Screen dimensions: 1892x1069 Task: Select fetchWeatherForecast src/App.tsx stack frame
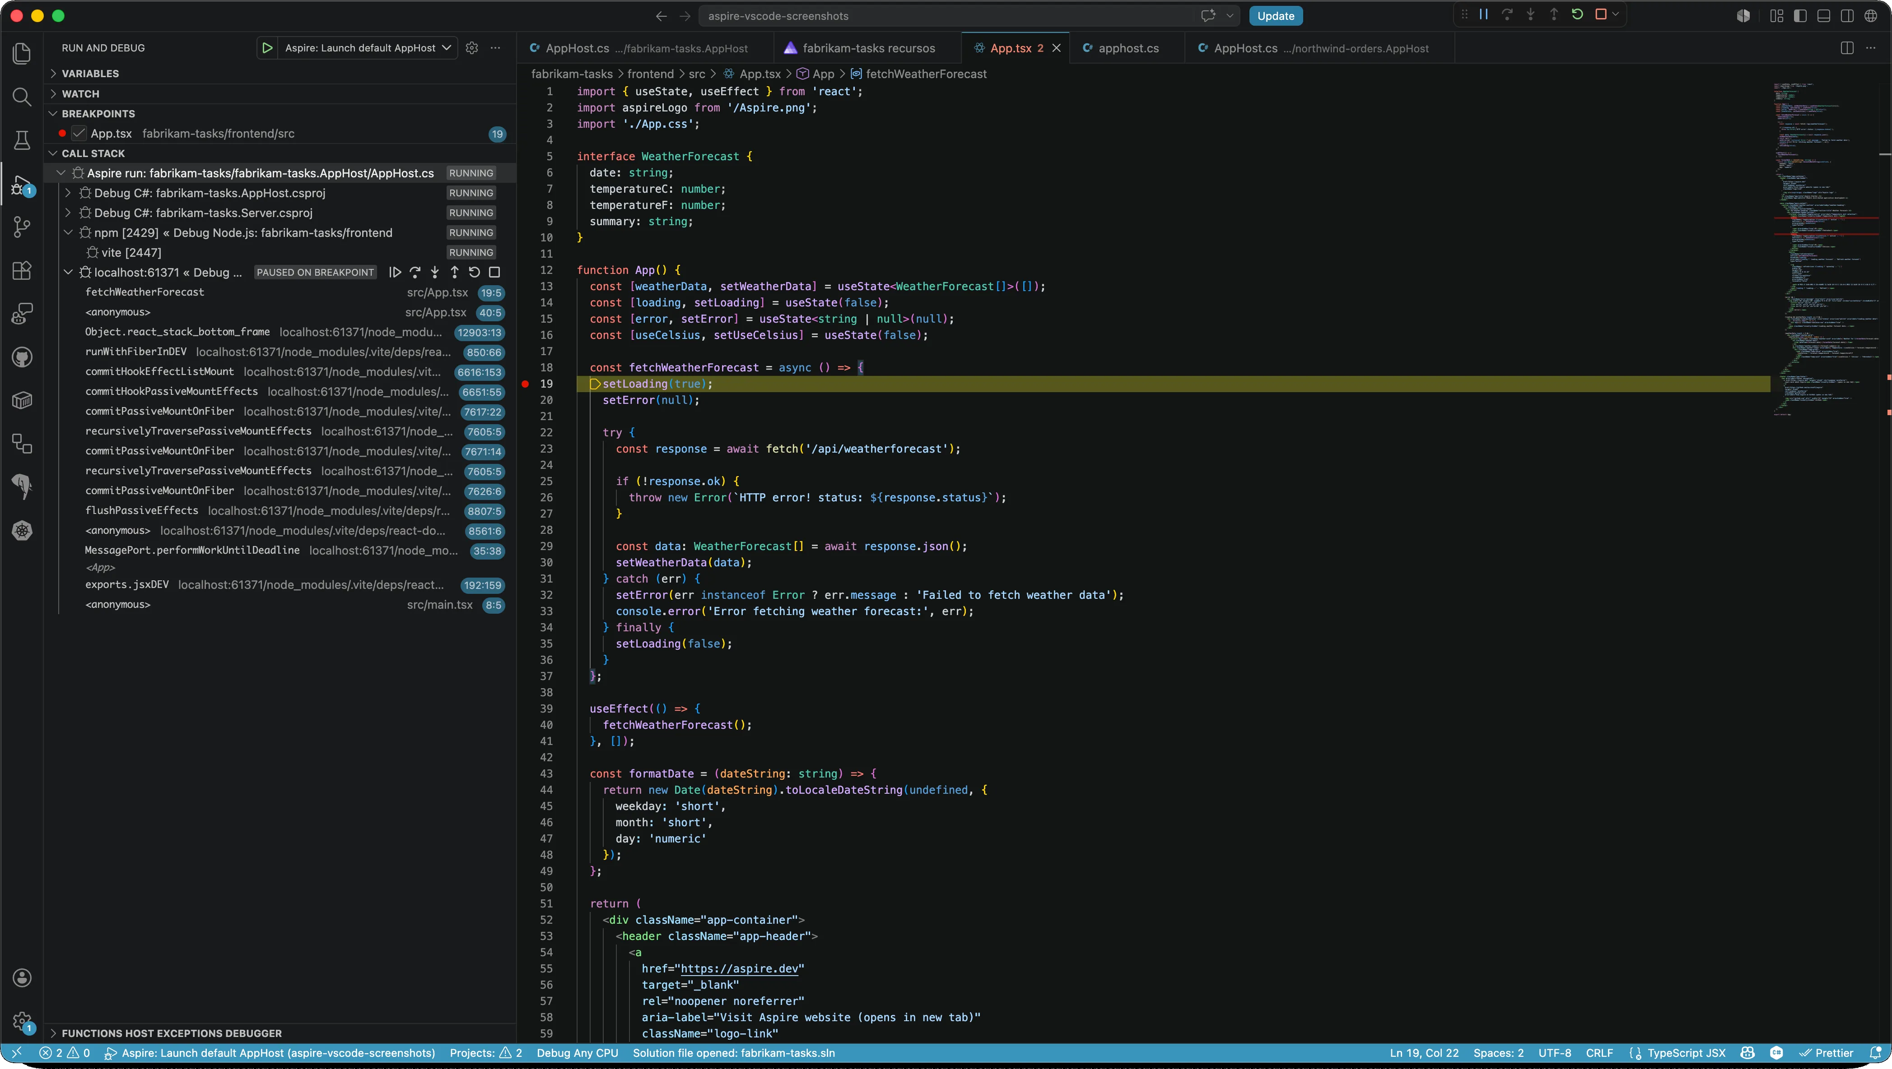coord(294,292)
